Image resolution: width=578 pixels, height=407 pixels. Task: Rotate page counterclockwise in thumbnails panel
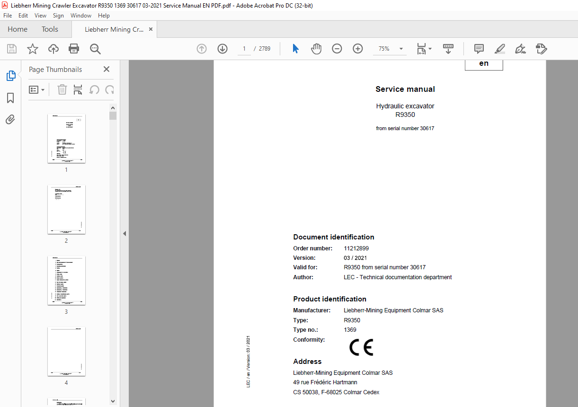pos(94,89)
